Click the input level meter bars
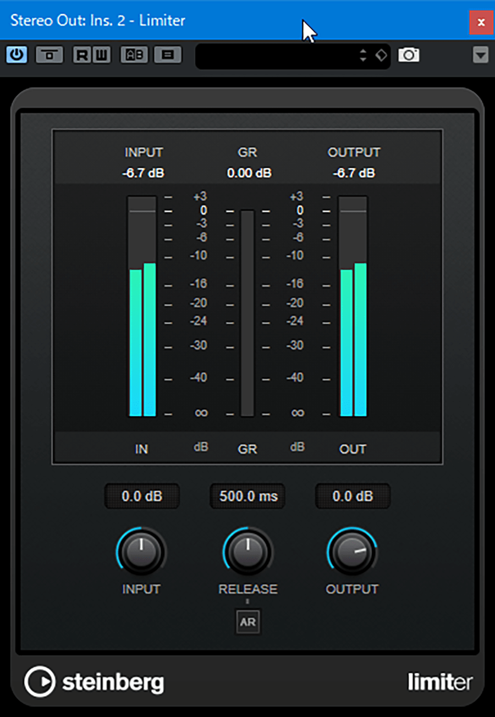The image size is (495, 717). (142, 306)
